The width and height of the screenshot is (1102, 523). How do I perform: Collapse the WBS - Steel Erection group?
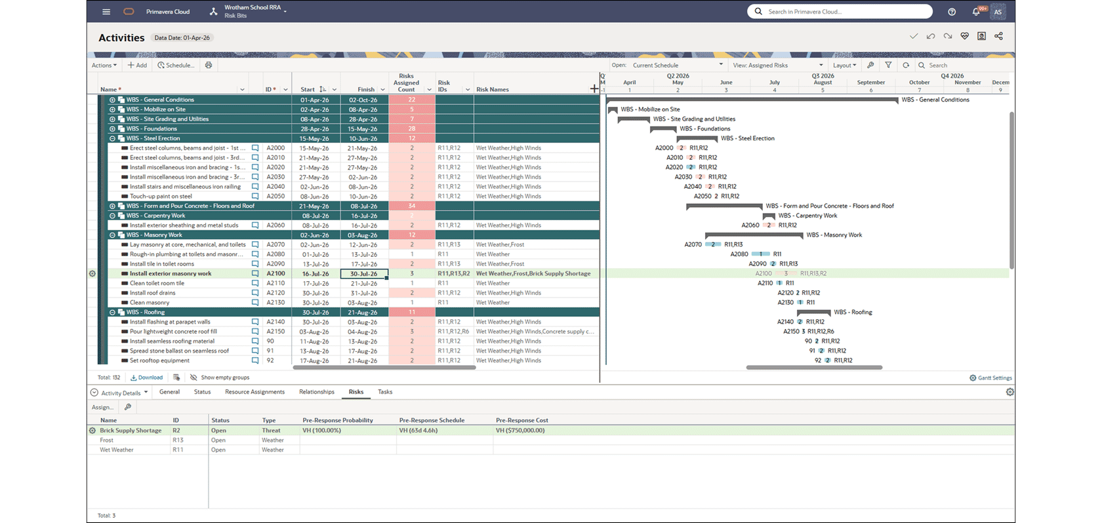tap(112, 138)
